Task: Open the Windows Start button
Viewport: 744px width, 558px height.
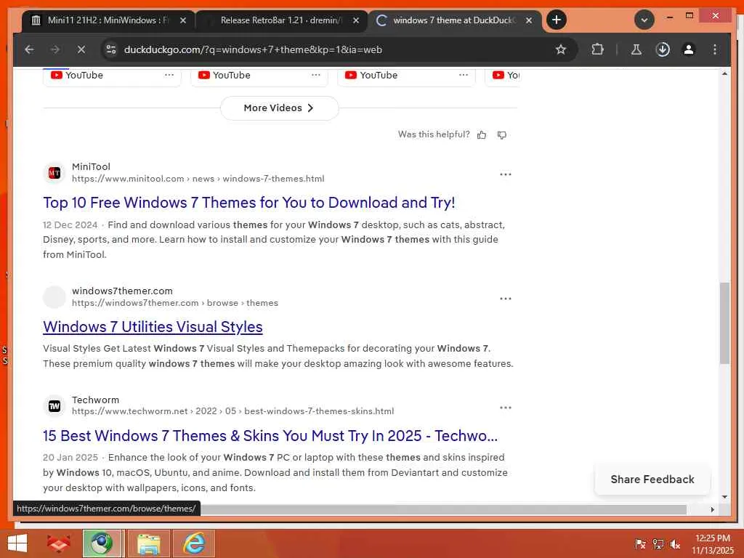Action: point(17,543)
